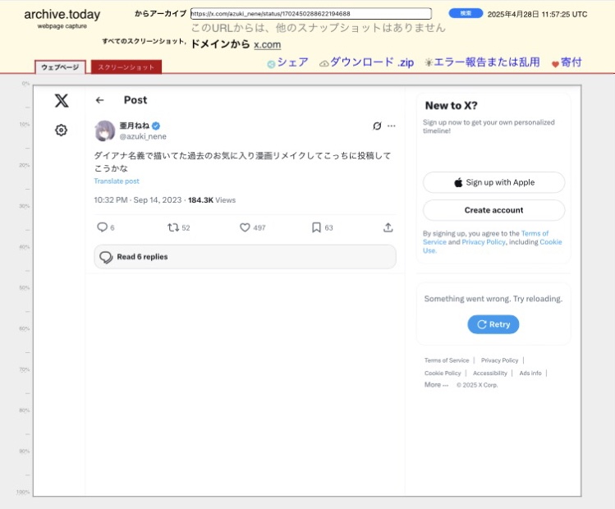Click the red heart icon beside 寄付
The image size is (615, 509).
pyautogui.click(x=555, y=64)
